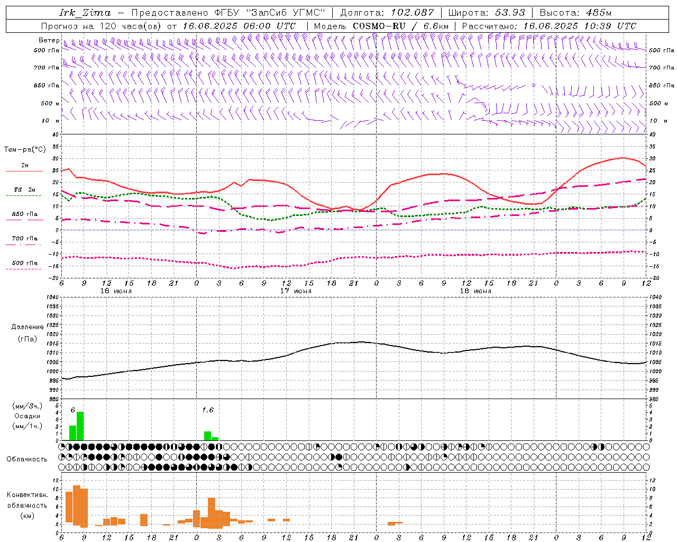Click the computed time "16.06.2025 10:39 UTC"
Image resolution: width=677 pixels, height=542 pixels.
tap(580, 26)
